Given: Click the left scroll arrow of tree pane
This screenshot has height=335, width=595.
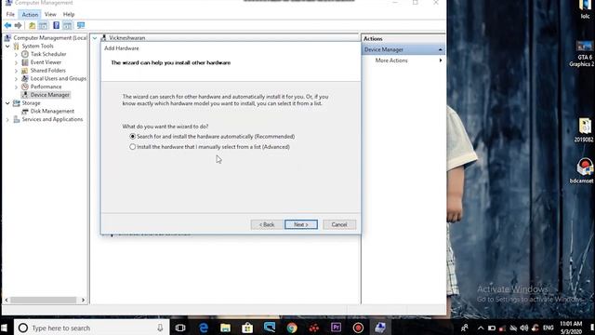Looking at the screenshot, I should (7, 300).
